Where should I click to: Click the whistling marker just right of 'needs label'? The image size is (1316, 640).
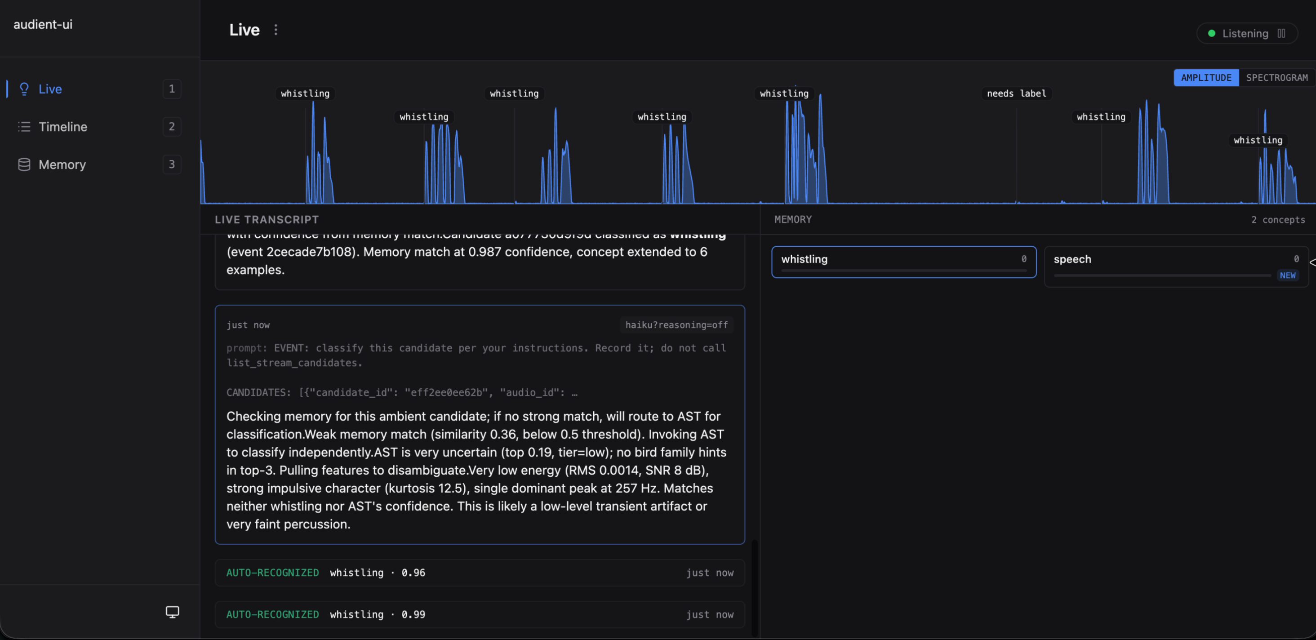(x=1101, y=117)
